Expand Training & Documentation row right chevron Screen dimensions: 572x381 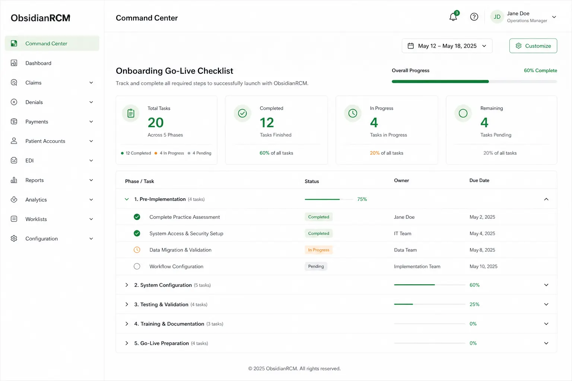click(546, 324)
